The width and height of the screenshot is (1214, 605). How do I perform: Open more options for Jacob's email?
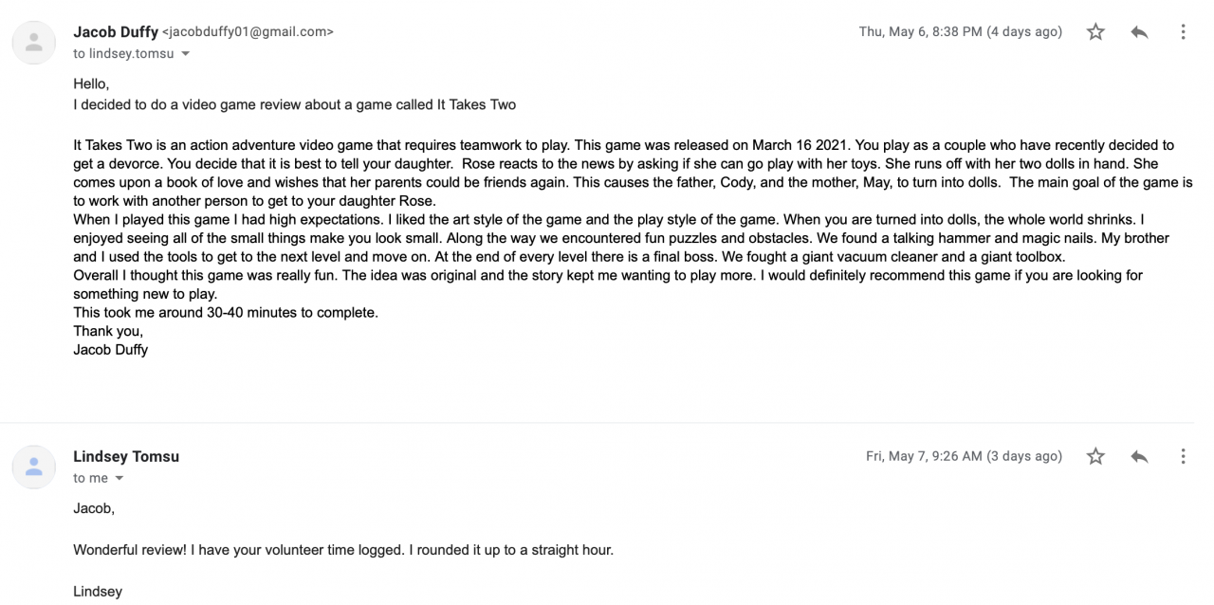[1183, 32]
